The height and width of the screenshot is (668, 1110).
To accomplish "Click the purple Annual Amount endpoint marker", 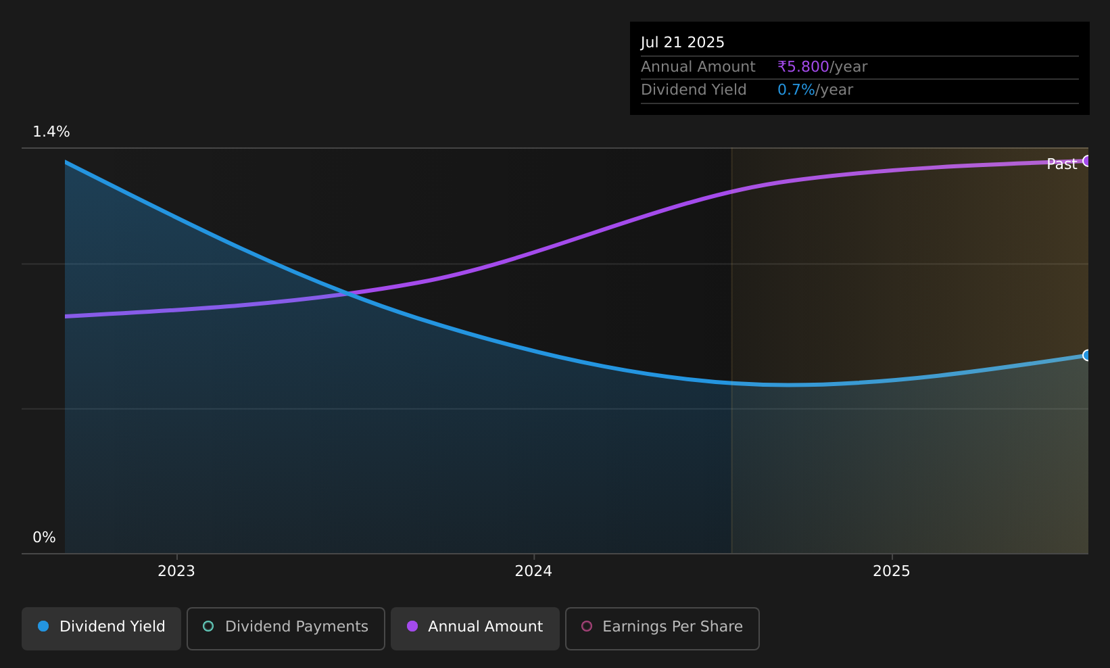I will click(1088, 161).
